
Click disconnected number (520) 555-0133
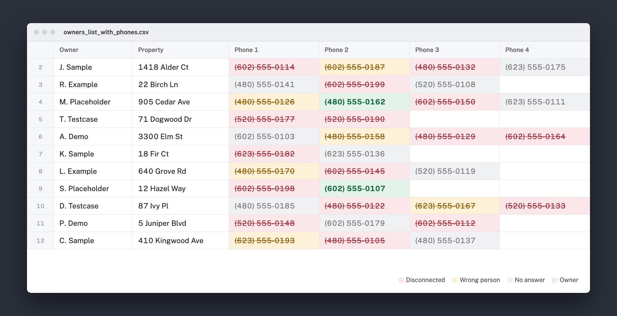click(545, 206)
